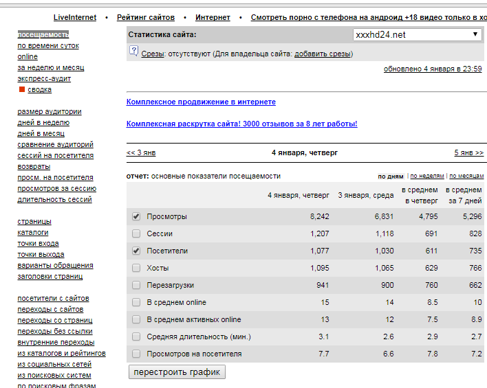Tick the Хосты checkbox
This screenshot has height=388, width=487.
click(136, 268)
